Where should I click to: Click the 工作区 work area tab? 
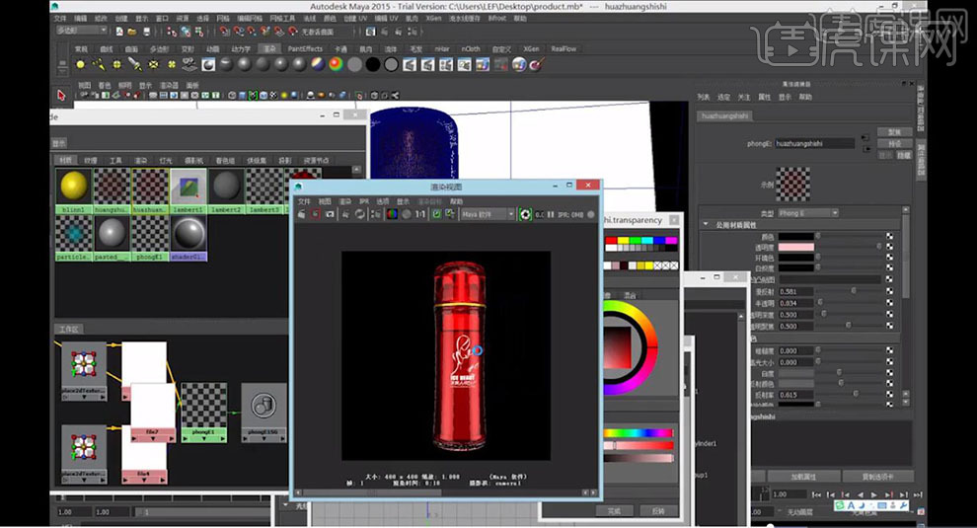68,330
